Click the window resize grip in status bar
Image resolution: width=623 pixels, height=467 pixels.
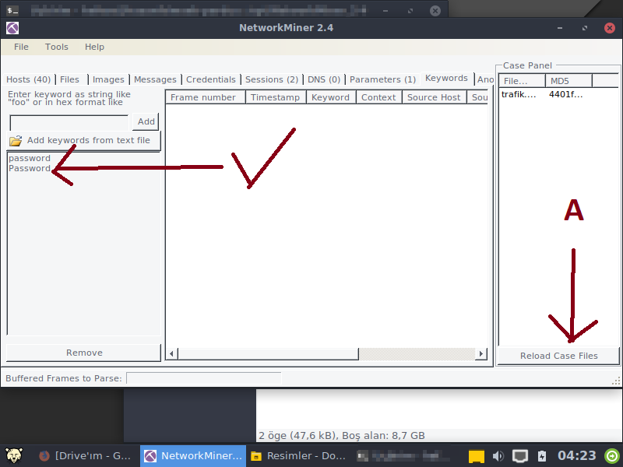616,381
